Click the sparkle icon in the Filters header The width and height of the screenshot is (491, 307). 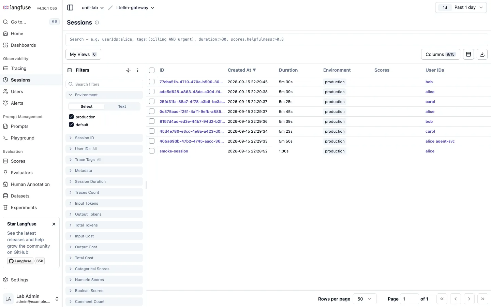tap(128, 70)
